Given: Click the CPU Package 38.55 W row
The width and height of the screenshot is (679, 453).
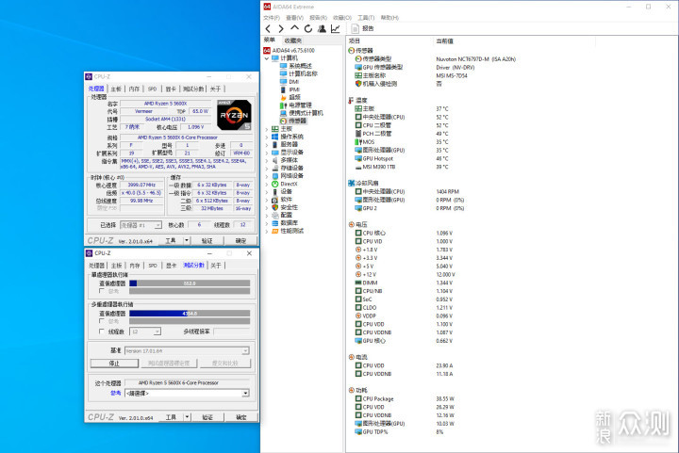Looking at the screenshot, I should point(405,399).
